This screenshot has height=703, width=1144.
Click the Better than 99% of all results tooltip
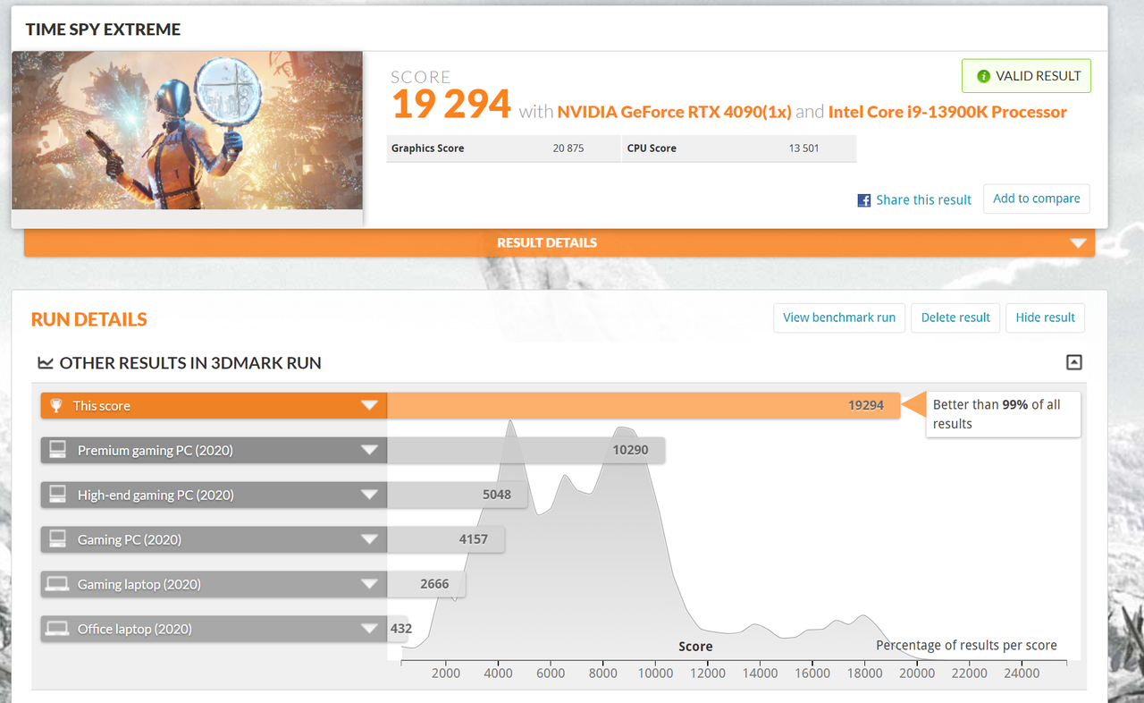pos(1003,414)
